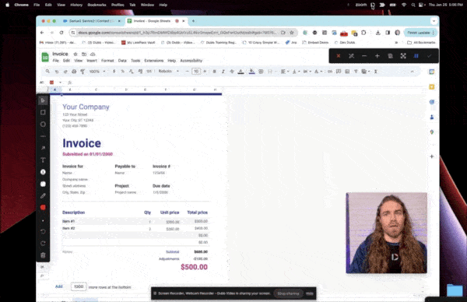The height and width of the screenshot is (302, 467).
Task: Select the rectangle shape annotation tool
Action: click(x=43, y=112)
